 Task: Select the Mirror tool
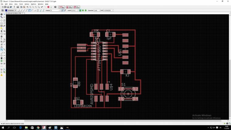2,23
